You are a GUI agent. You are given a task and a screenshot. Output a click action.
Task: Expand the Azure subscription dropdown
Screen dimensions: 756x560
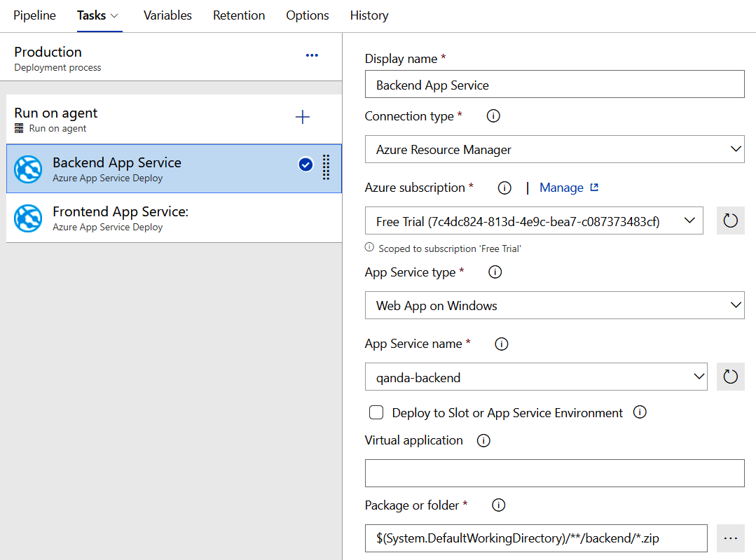tap(534, 221)
